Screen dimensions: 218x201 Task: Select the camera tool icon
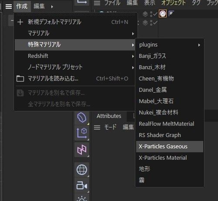click(x=82, y=186)
